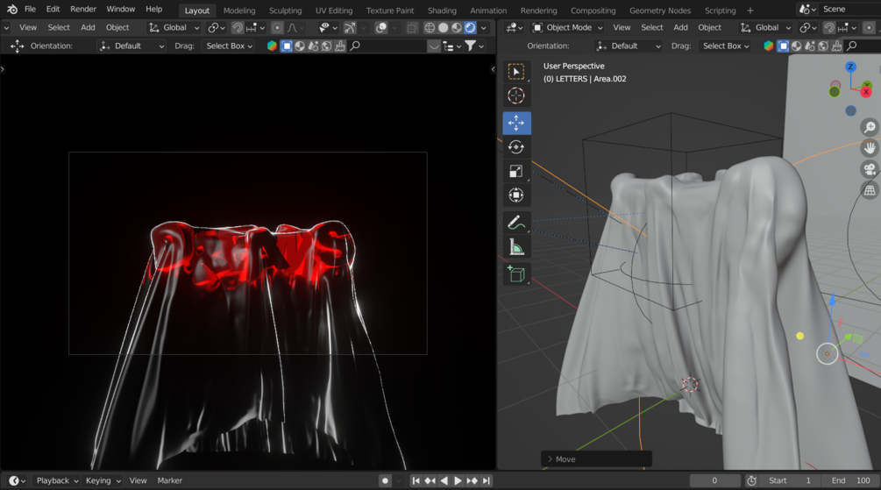Toggle gizmo display in left viewport
Image resolution: width=881 pixels, height=490 pixels.
pos(350,27)
